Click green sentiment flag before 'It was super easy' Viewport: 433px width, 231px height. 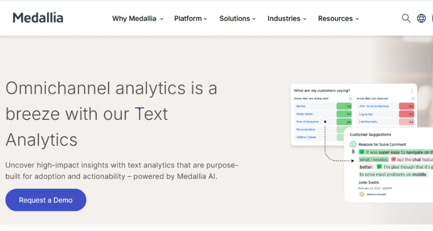point(362,152)
